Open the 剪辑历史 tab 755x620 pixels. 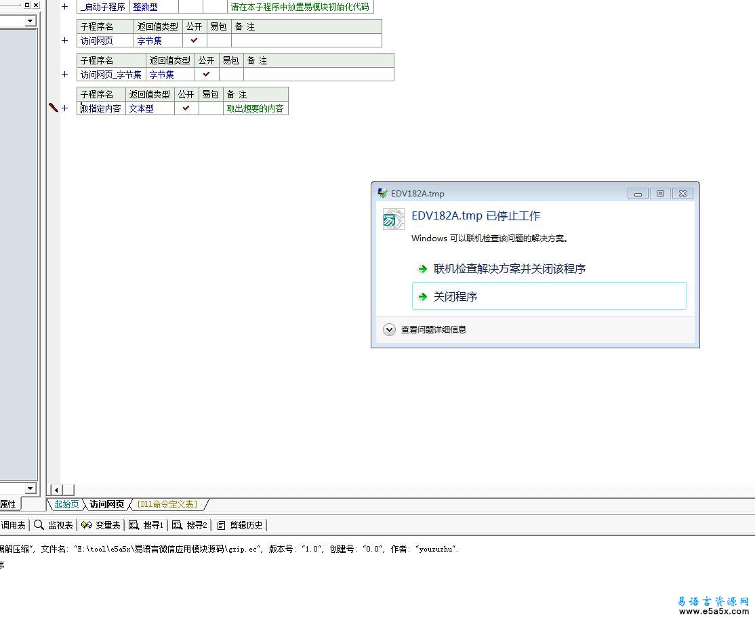coord(240,525)
